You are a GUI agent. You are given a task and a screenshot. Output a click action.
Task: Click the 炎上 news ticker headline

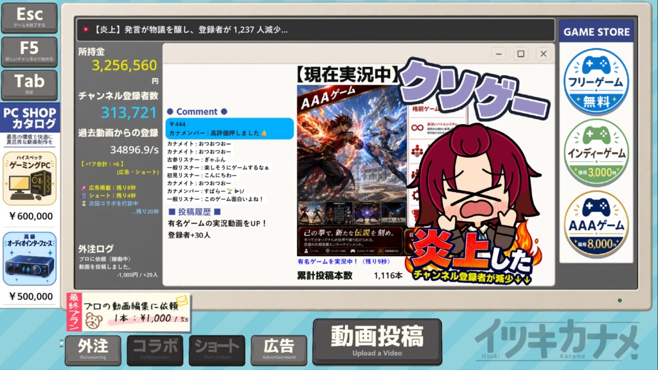coord(190,30)
